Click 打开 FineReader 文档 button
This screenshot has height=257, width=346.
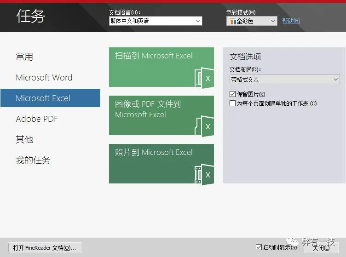tap(45, 248)
